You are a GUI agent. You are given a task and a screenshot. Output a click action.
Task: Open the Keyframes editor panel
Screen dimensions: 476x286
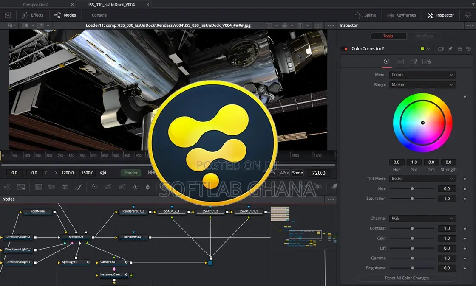401,15
